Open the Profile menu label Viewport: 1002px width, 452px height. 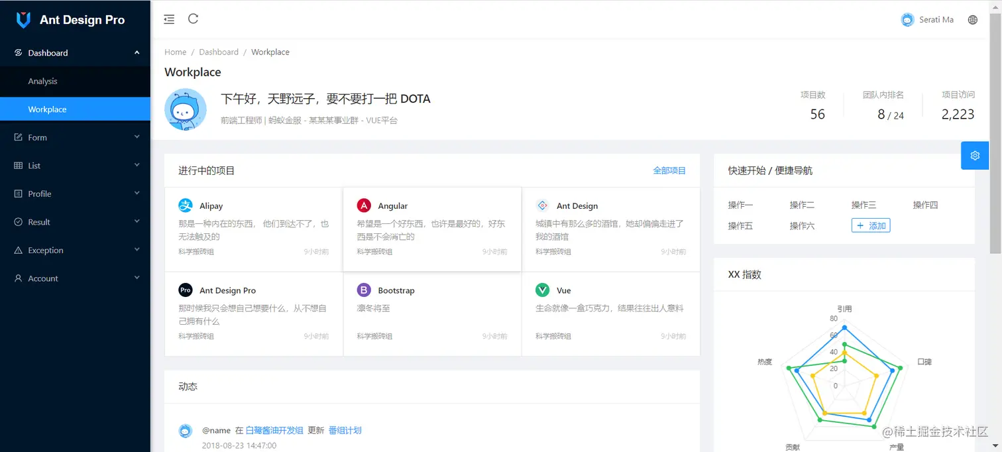40,194
